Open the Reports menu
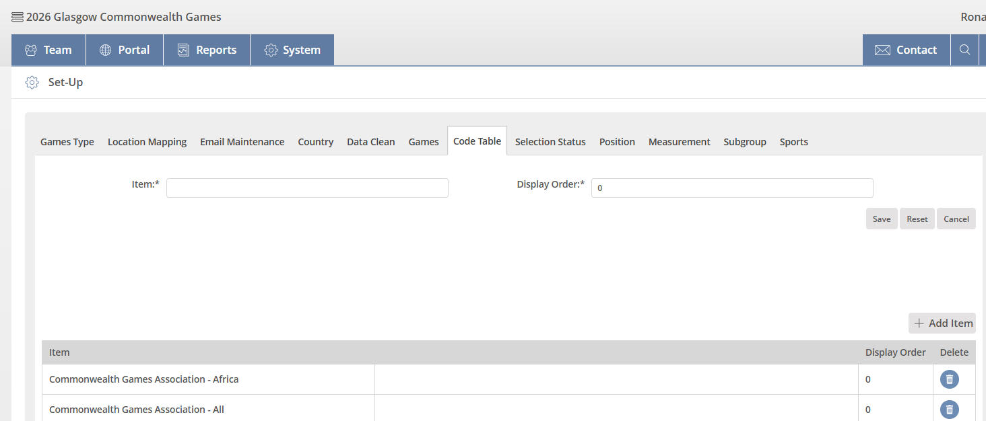 point(207,50)
